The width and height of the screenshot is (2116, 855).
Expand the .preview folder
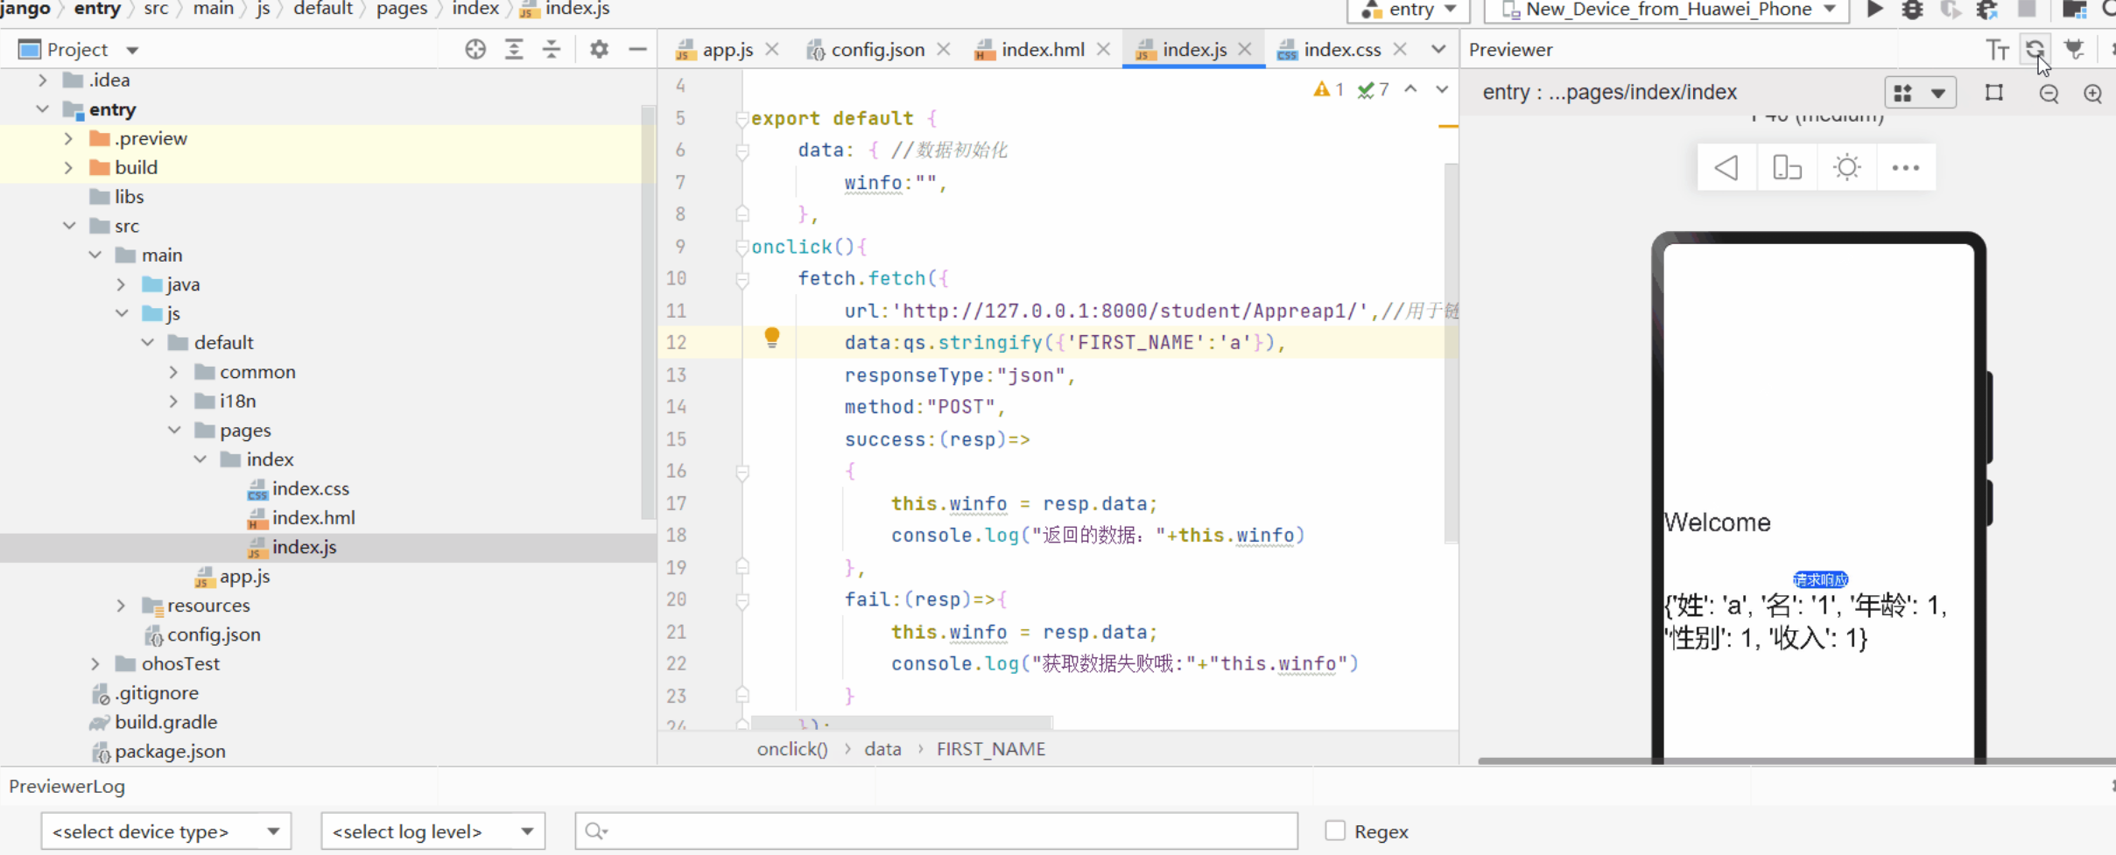[x=68, y=138]
